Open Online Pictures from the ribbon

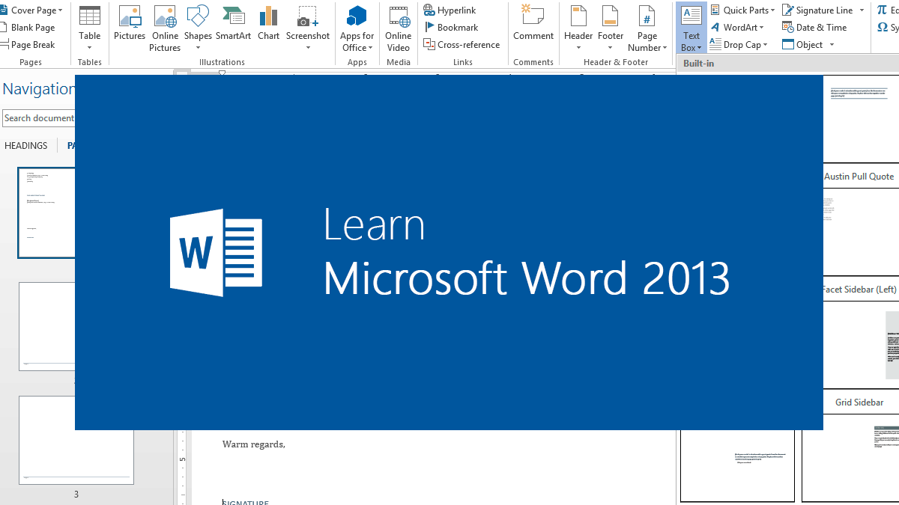165,28
